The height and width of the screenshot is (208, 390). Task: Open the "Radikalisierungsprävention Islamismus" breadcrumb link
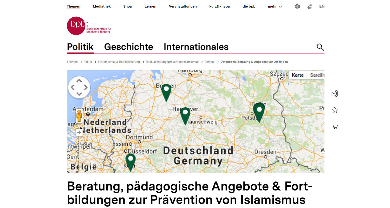coord(172,62)
